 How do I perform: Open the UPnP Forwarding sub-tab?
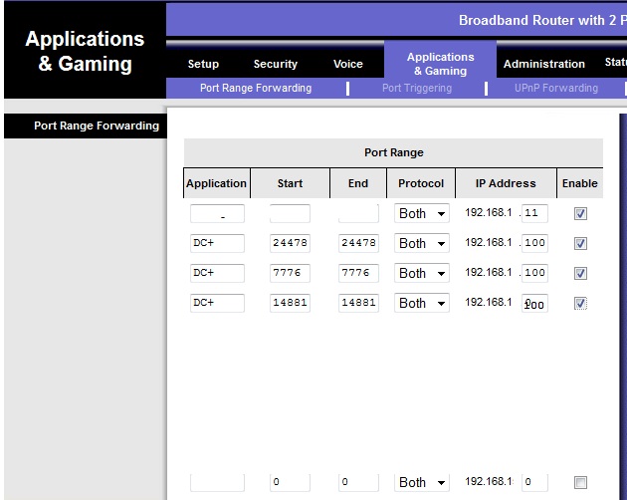click(555, 88)
